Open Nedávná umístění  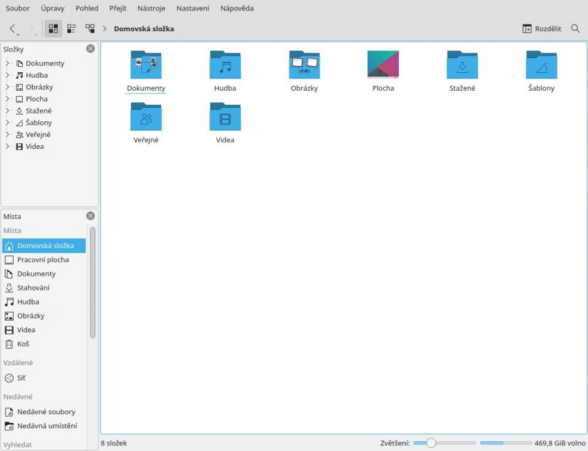point(44,426)
